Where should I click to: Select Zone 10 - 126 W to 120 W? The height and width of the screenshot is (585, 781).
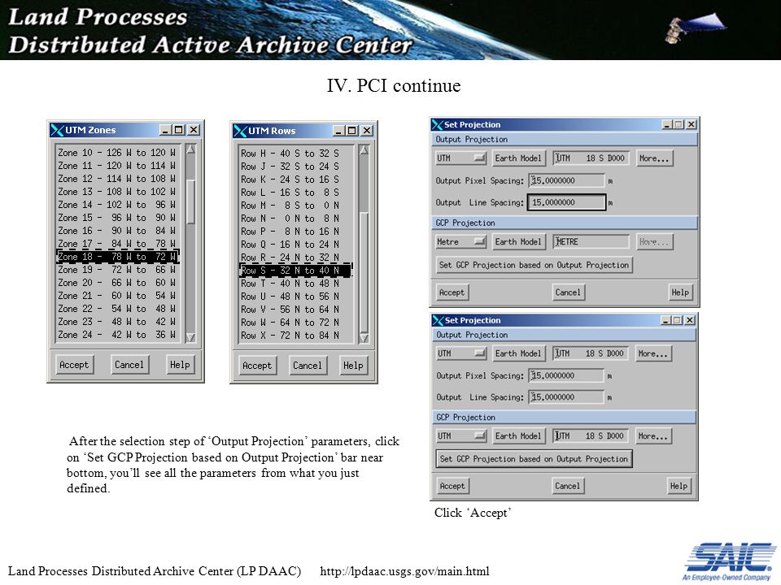[117, 153]
